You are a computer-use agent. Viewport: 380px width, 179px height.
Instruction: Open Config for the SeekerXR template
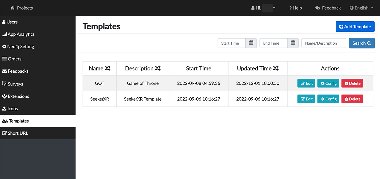tap(328, 99)
